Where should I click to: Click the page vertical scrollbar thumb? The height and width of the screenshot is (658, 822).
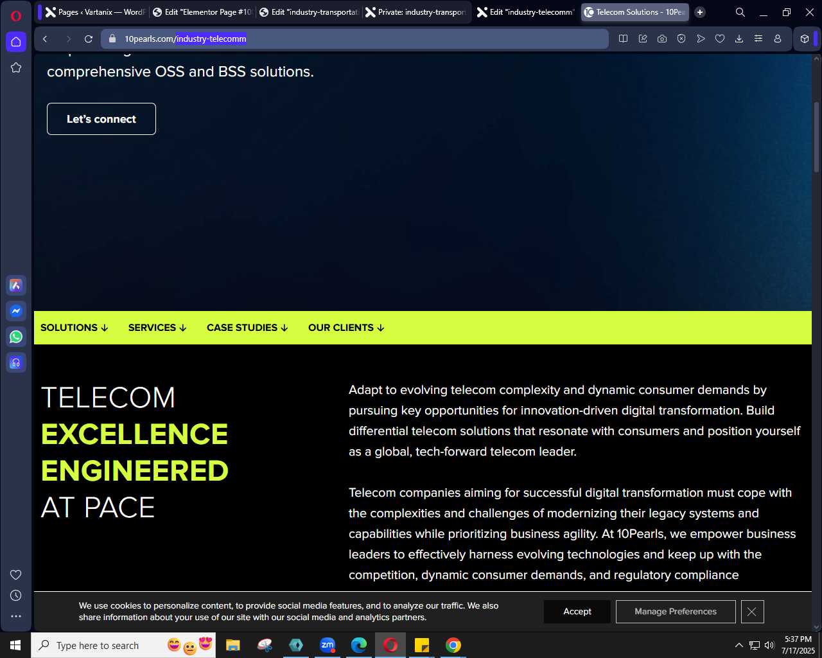(817, 137)
